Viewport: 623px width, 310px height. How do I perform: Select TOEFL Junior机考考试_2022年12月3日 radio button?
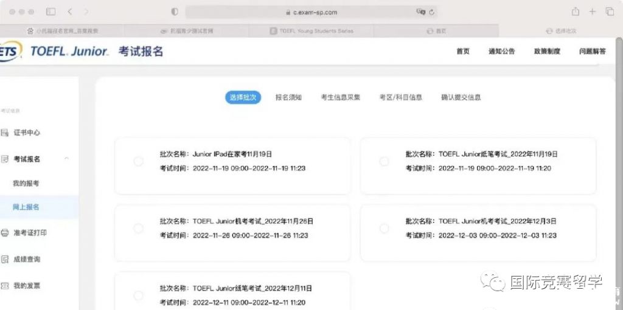[384, 228]
